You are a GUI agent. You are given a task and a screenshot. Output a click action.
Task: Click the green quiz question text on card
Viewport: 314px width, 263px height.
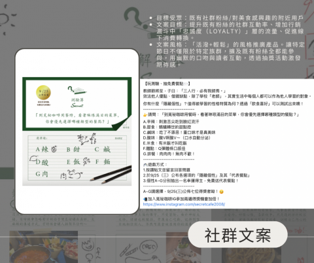77,118
